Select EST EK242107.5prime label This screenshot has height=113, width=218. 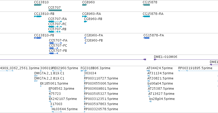pos(63,99)
